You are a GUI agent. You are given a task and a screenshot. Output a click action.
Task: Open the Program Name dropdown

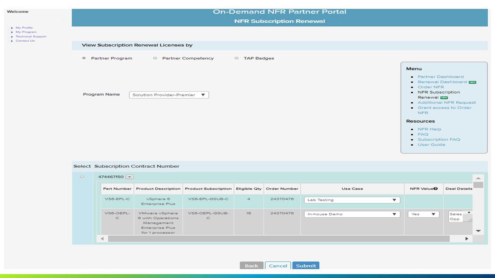169,95
